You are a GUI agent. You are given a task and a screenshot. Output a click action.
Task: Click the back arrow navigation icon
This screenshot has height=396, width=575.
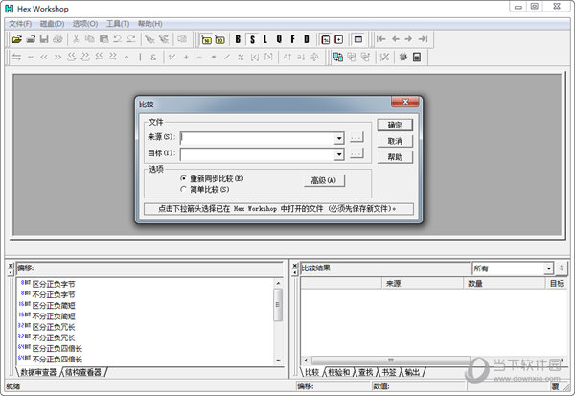pos(395,39)
